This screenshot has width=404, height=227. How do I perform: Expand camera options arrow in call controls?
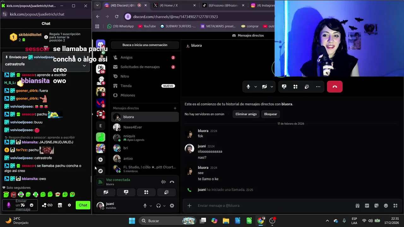pyautogui.click(x=272, y=87)
